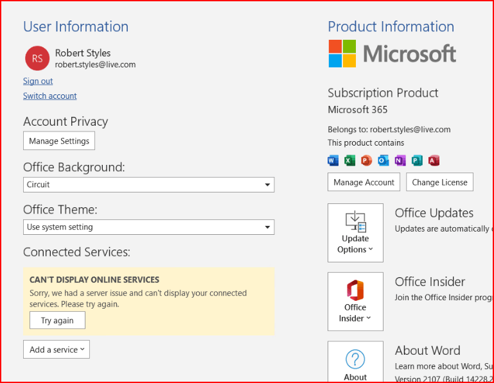Click the Access app icon
The height and width of the screenshot is (383, 494).
[x=434, y=160]
